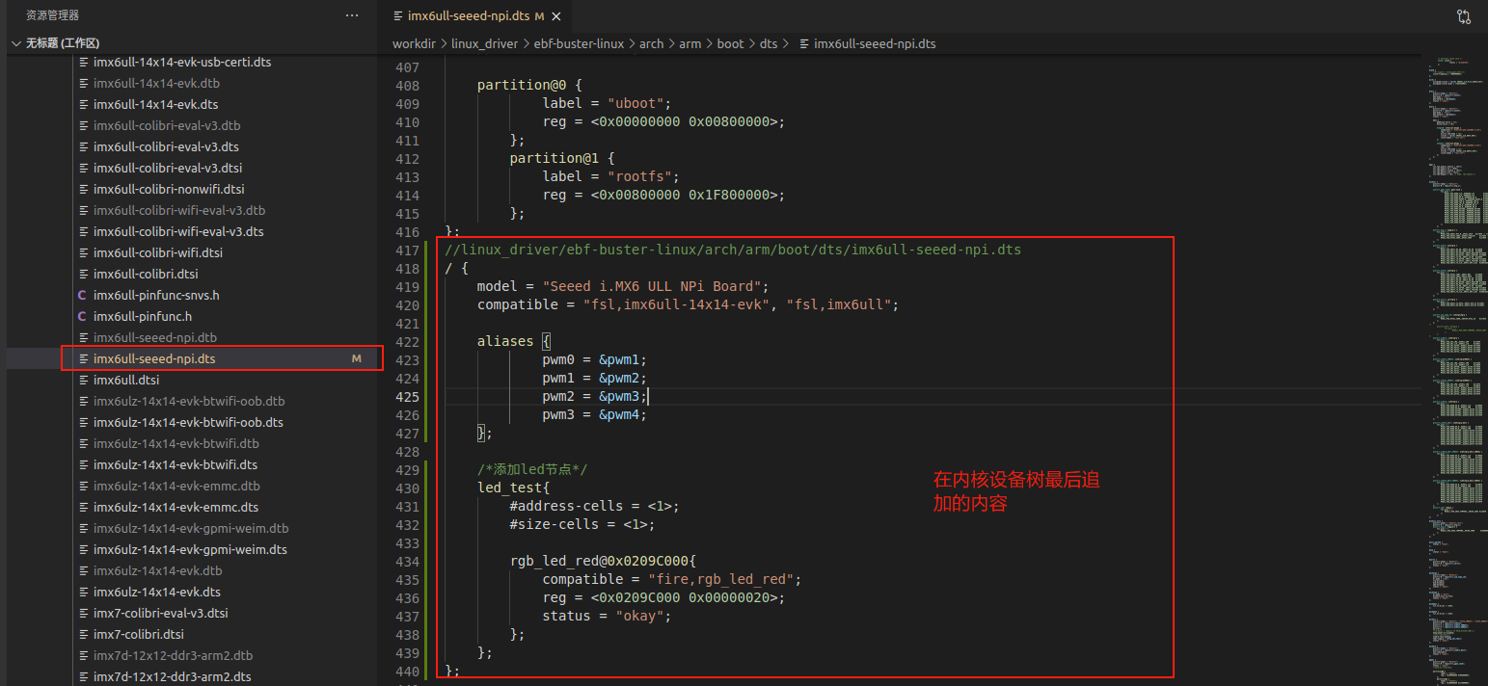
Task: Click the file icon in the breadcrumb bar
Action: (805, 43)
